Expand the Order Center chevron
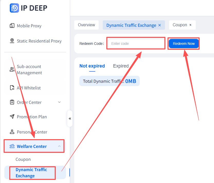Viewport: 214px width, 183px height. point(59,102)
